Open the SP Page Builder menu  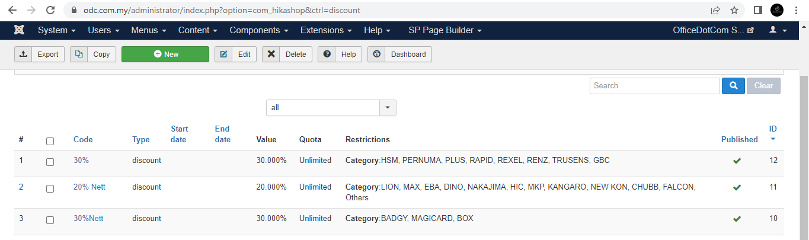445,30
